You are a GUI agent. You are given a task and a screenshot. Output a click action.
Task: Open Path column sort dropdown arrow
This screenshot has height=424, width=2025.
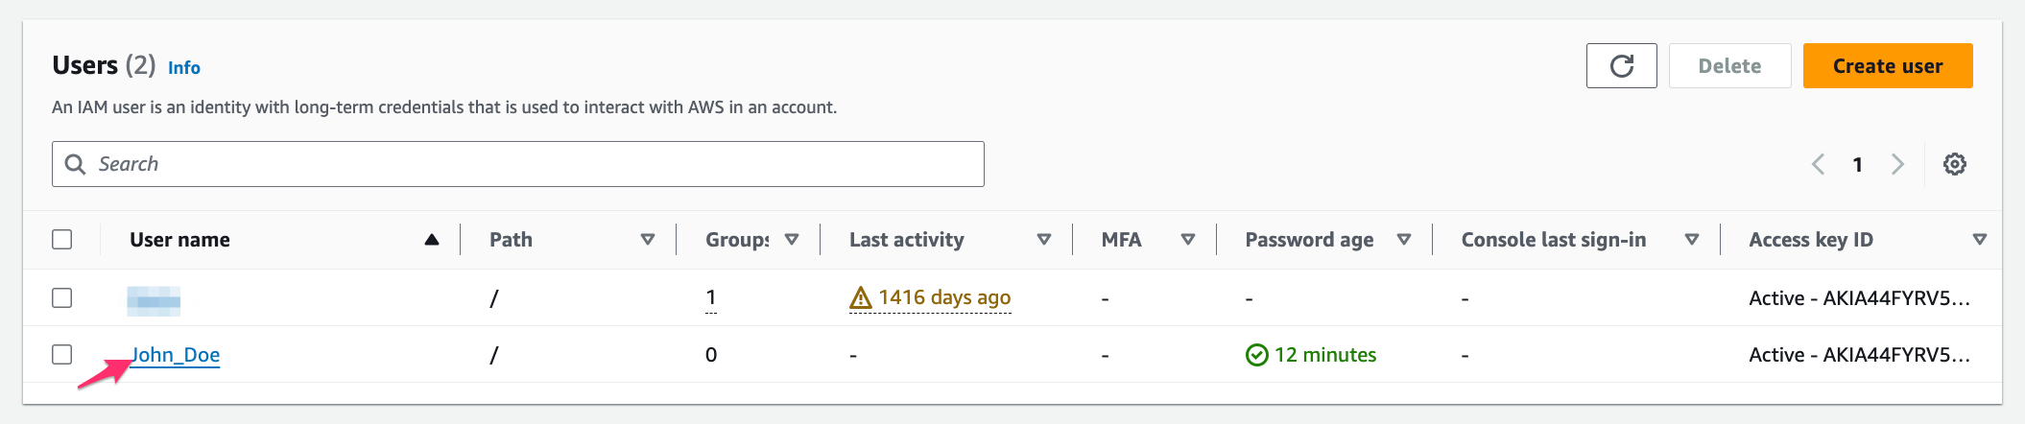pyautogui.click(x=648, y=240)
